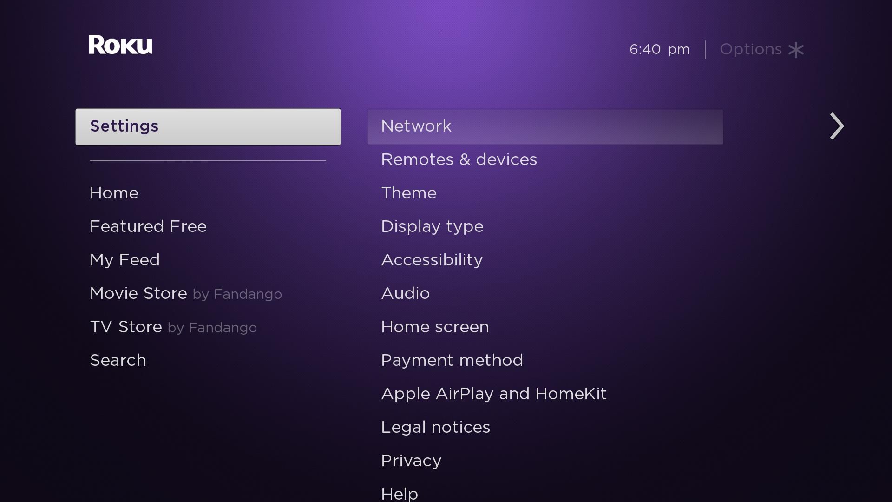
Task: Select Search from left sidebar
Action: point(118,360)
